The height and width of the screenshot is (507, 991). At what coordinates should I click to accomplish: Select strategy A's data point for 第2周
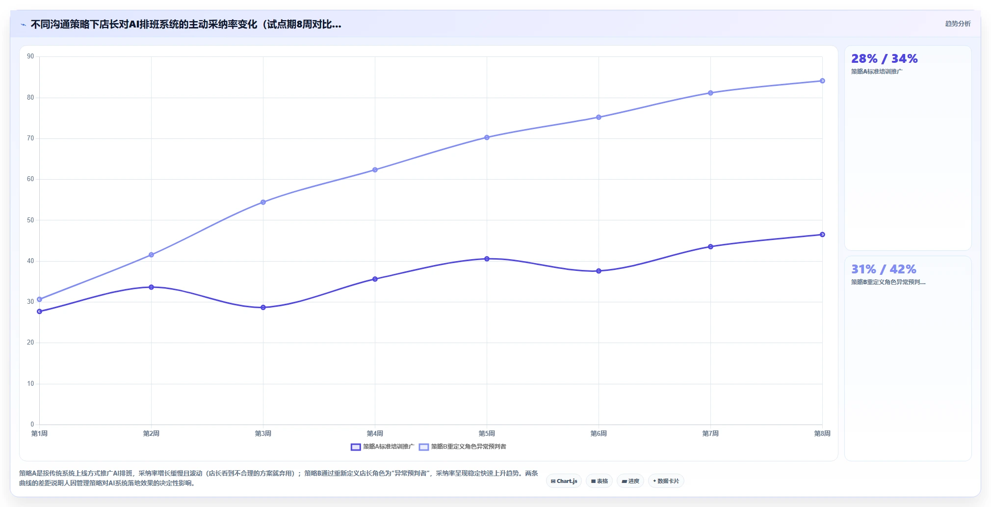pyautogui.click(x=151, y=287)
